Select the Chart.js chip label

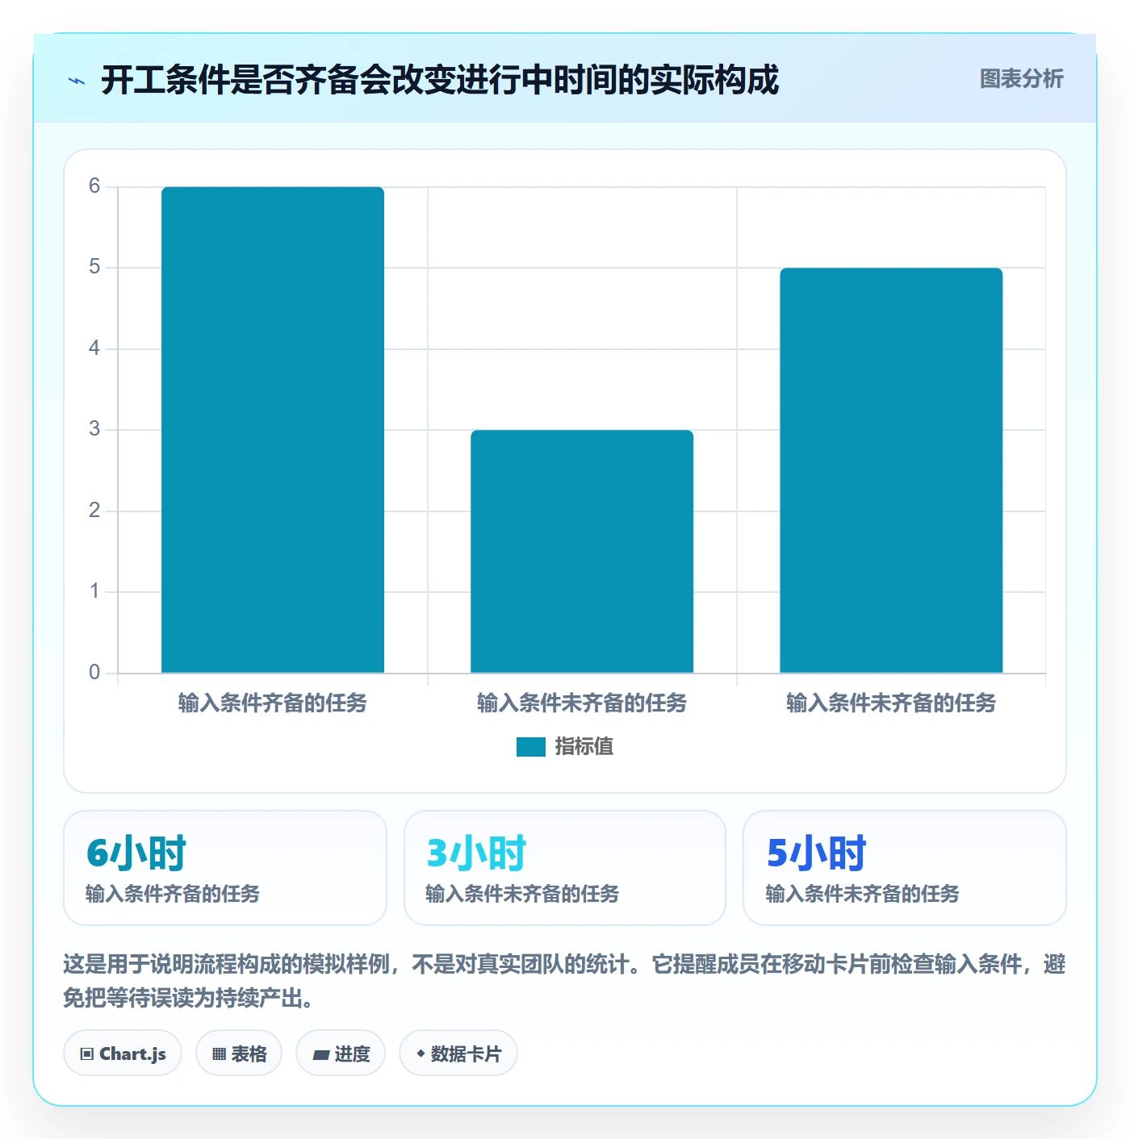coord(132,1053)
